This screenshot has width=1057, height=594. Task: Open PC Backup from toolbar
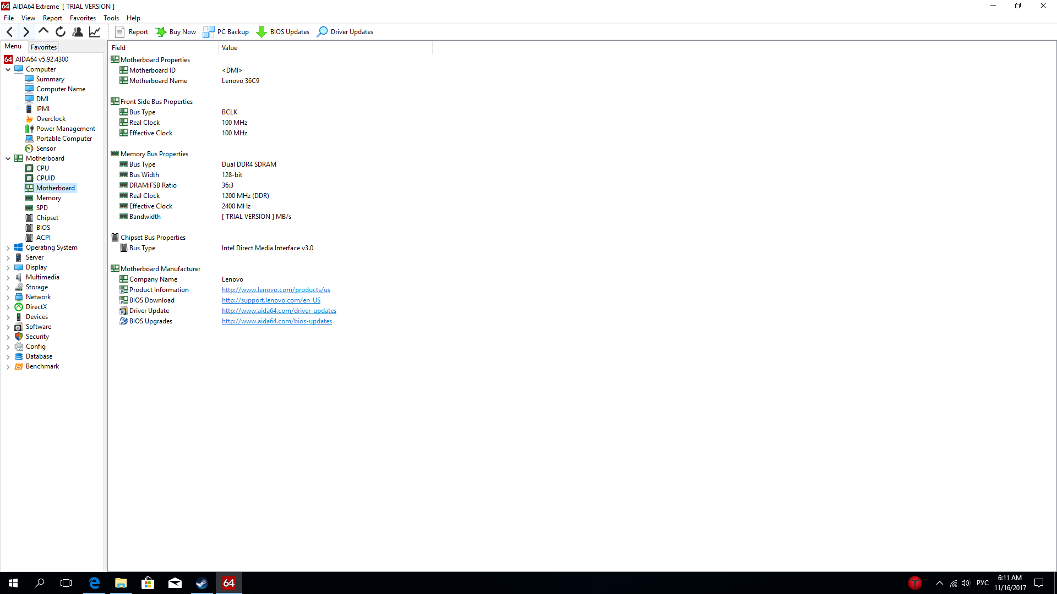point(226,32)
